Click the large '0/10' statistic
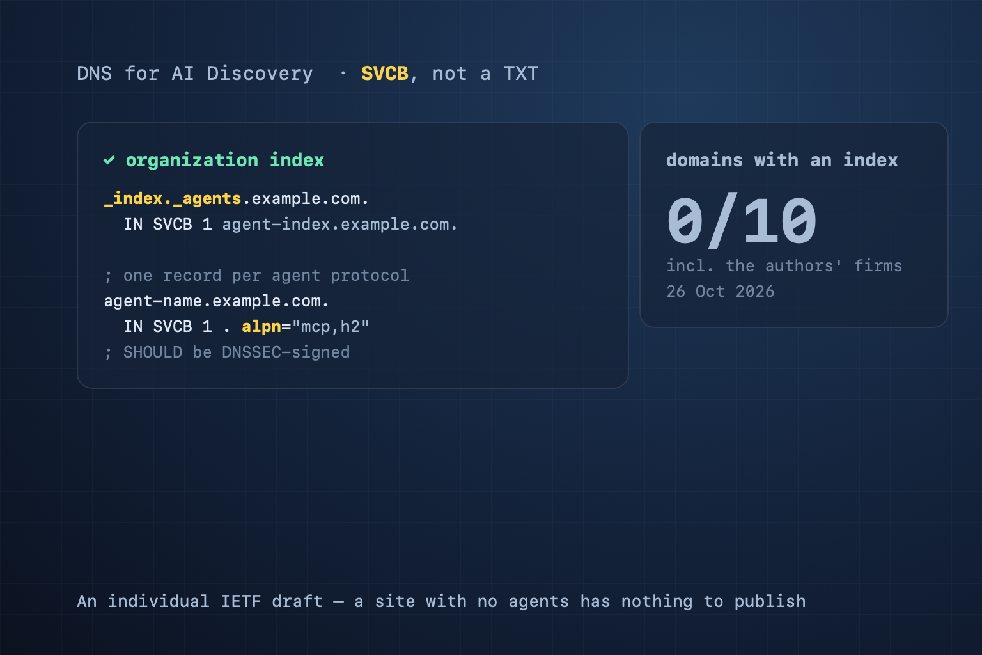The height and width of the screenshot is (655, 982). click(x=742, y=221)
